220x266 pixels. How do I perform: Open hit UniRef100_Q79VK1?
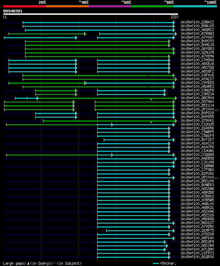(x=197, y=121)
